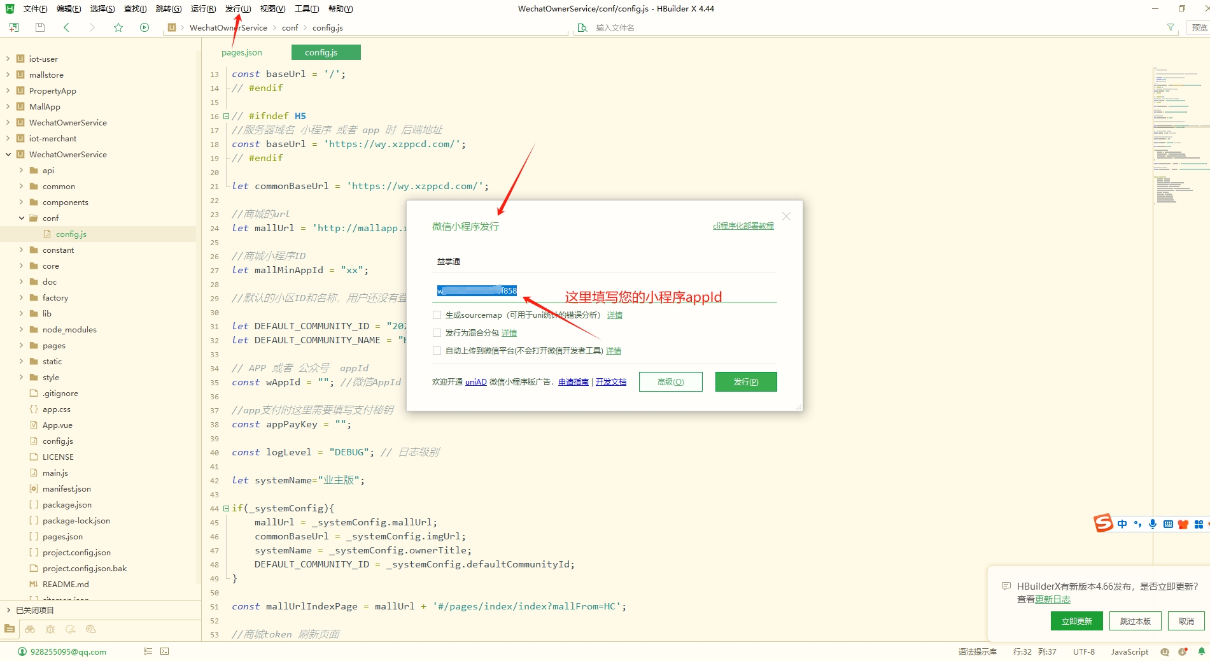Click the filter funnel icon
Viewport: 1210px width, 661px height.
[1171, 27]
